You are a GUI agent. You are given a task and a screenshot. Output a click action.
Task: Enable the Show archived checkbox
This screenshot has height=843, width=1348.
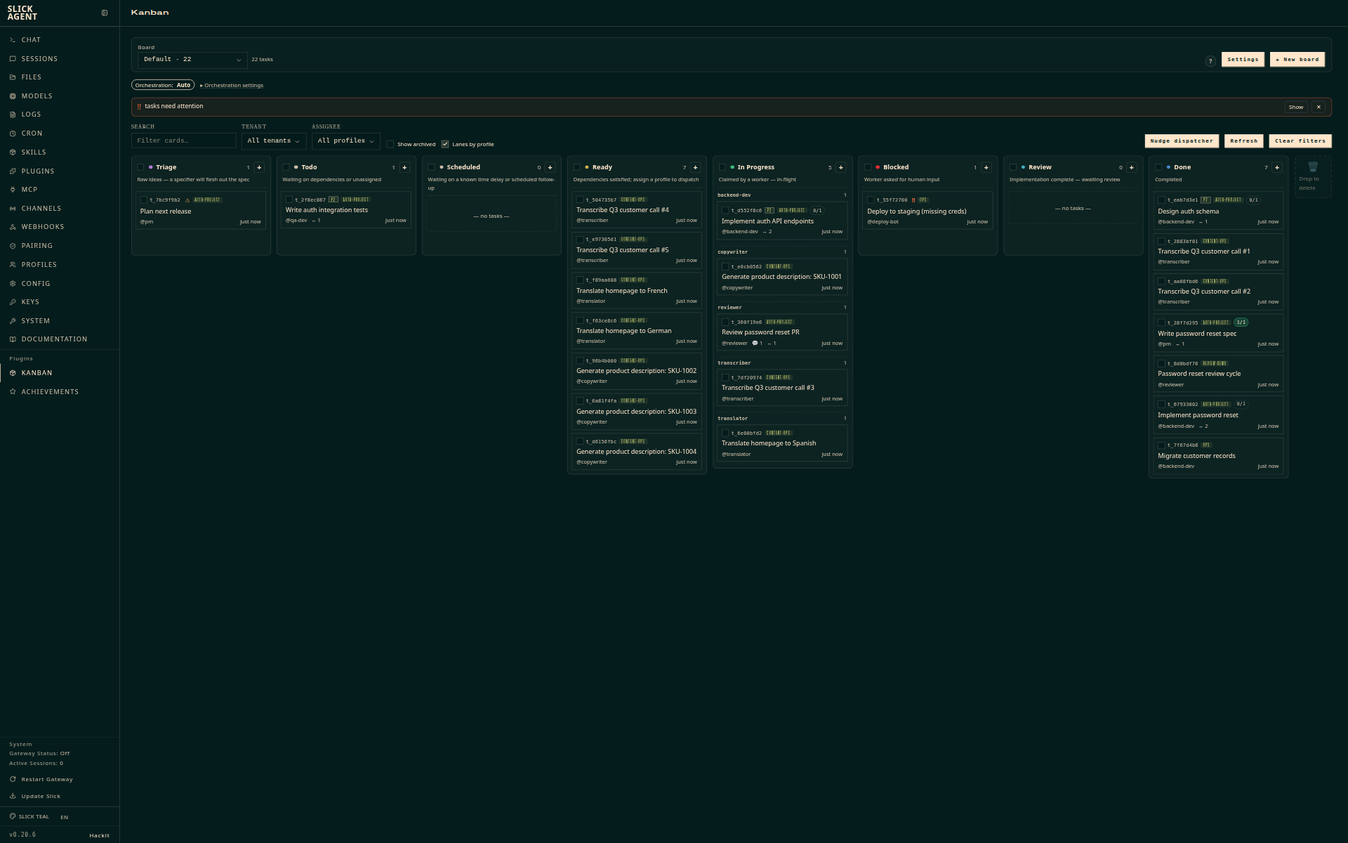390,145
